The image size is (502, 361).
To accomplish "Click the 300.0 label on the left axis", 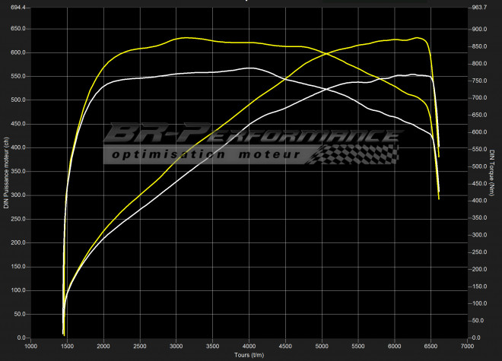I will coord(16,195).
